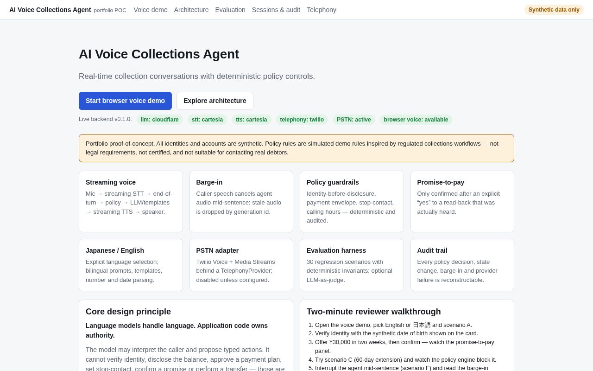Open the Evaluation nav link
The image size is (593, 371).
[x=230, y=10]
